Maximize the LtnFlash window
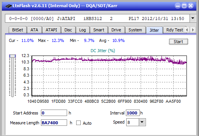Image resolution: width=199 pixels, height=136 pixels. 184,6
